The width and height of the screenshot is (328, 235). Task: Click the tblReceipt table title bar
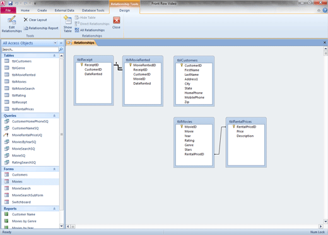(x=93, y=59)
